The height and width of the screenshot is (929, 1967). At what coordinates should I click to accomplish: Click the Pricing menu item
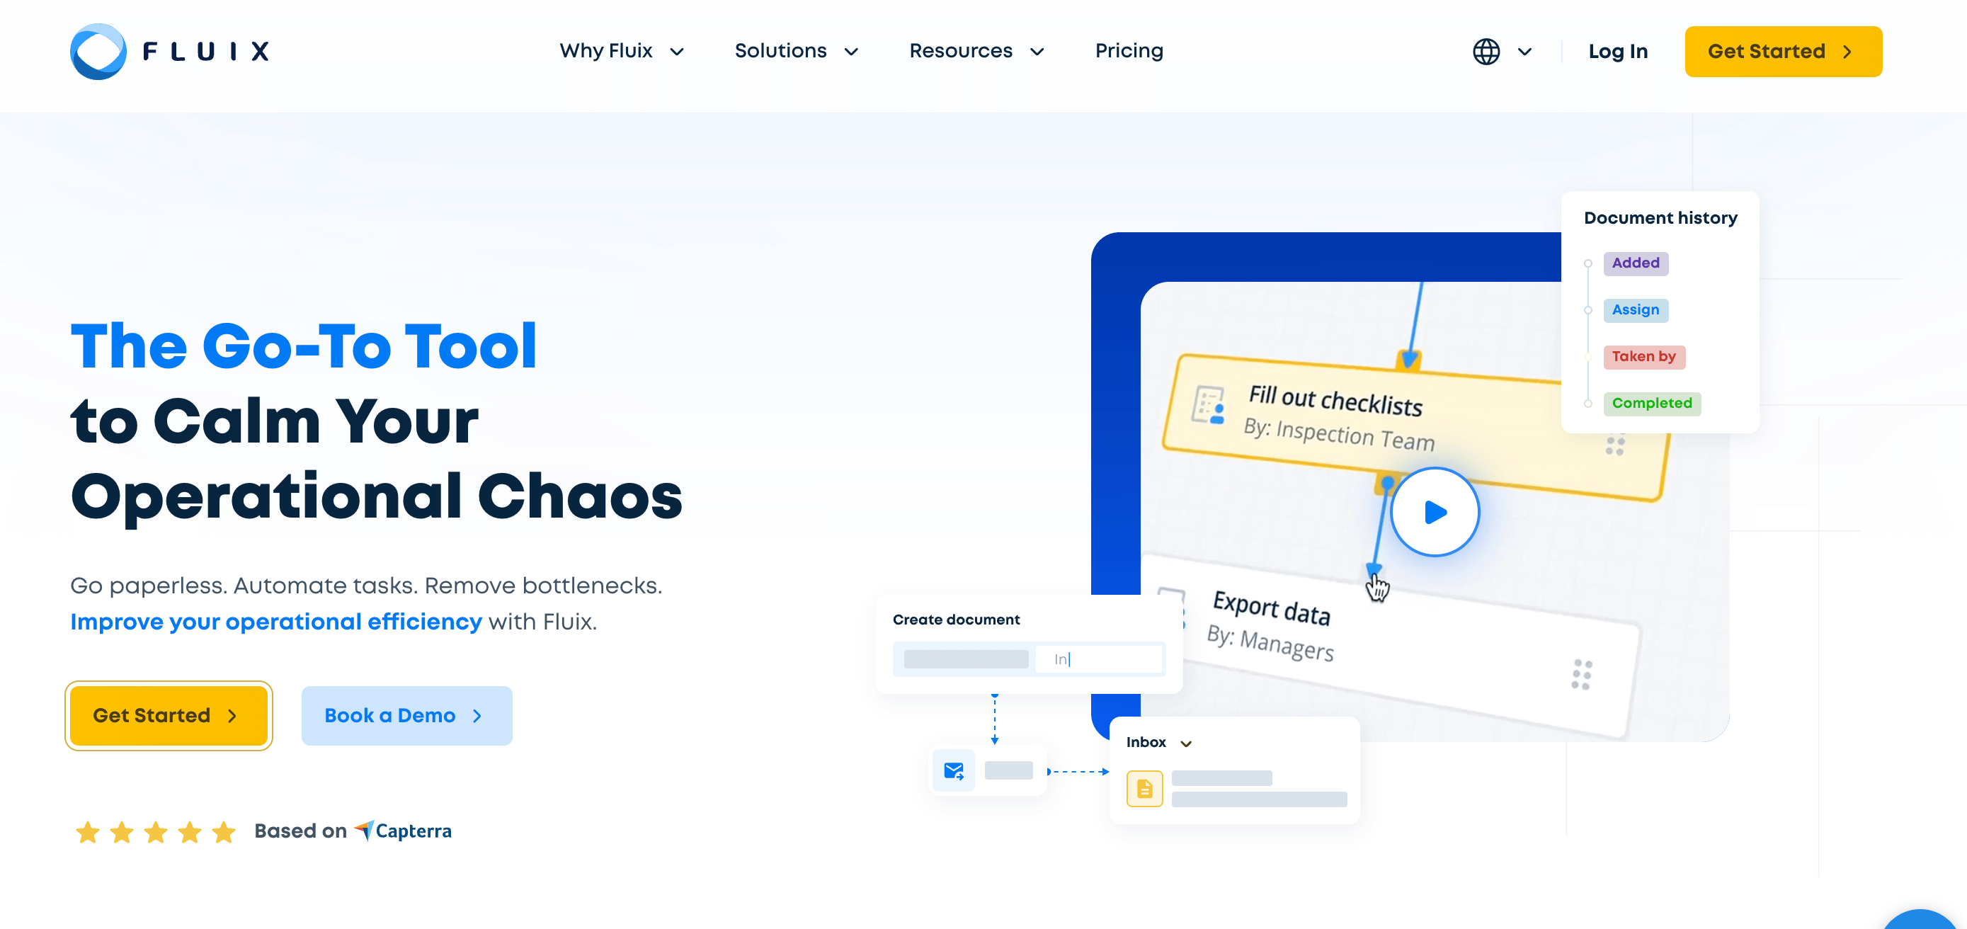tap(1129, 50)
